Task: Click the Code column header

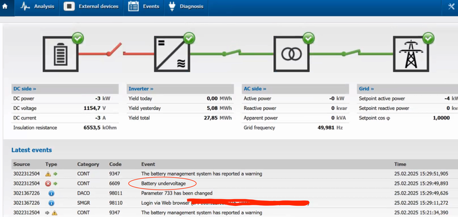Action: click(115, 164)
